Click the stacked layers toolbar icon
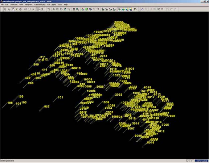209x163 pixels. click(74, 9)
